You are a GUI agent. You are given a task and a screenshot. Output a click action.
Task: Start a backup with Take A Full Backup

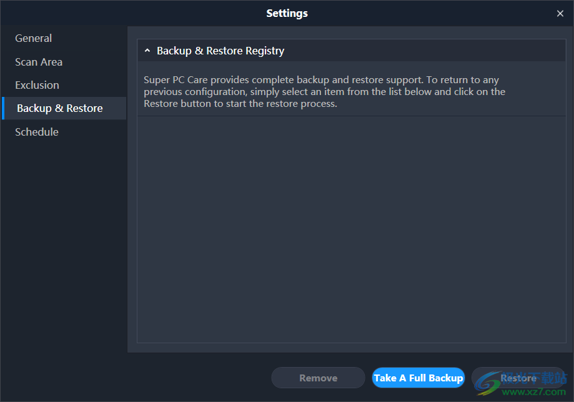tap(418, 378)
